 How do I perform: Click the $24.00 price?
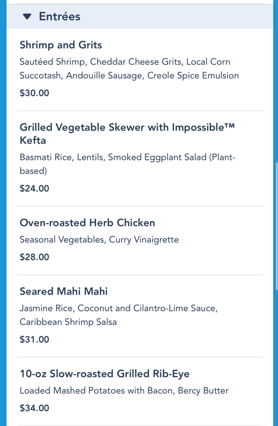tap(34, 188)
